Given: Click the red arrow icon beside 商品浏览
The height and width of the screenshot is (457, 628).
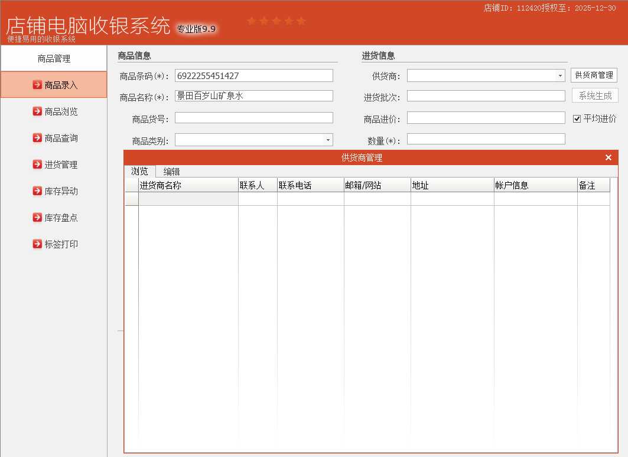Looking at the screenshot, I should [37, 111].
